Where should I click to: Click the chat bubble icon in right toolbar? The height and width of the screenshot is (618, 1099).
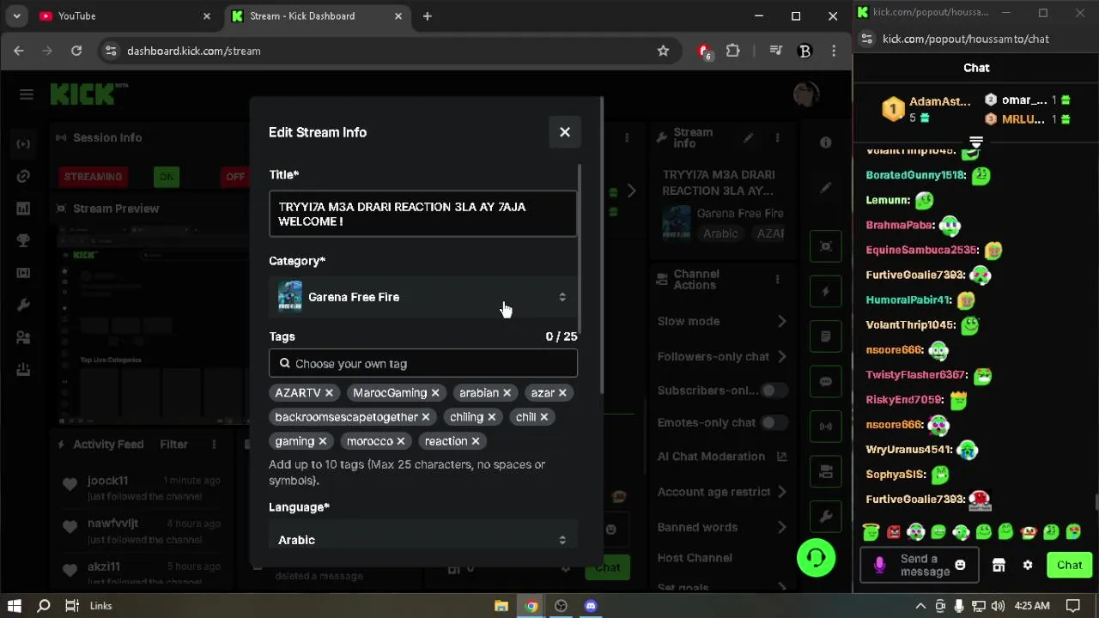[826, 381]
